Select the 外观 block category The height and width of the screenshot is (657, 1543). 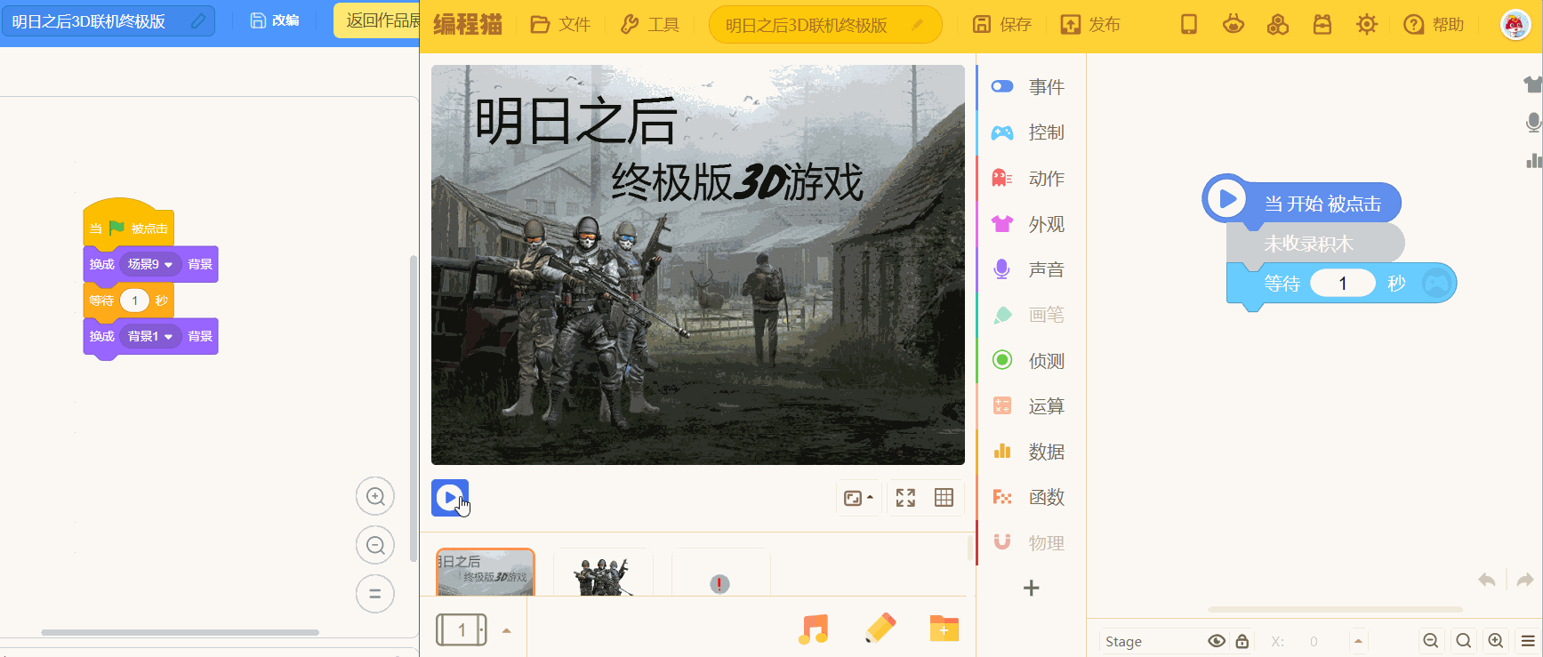[x=1032, y=224]
